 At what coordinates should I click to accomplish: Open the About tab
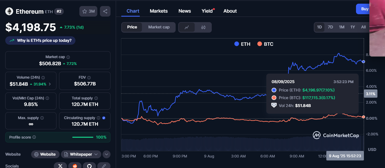tap(230, 11)
